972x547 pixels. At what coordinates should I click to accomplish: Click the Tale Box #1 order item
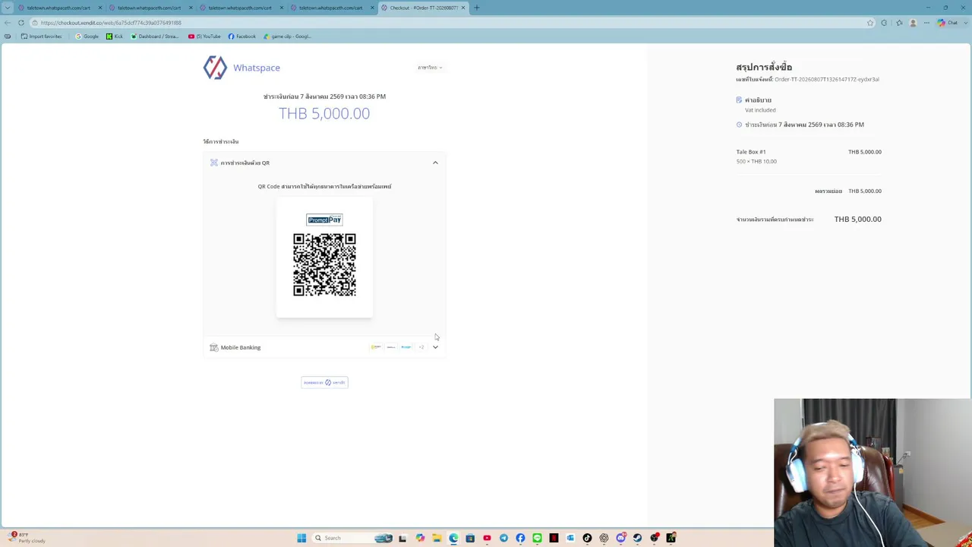[x=751, y=152]
